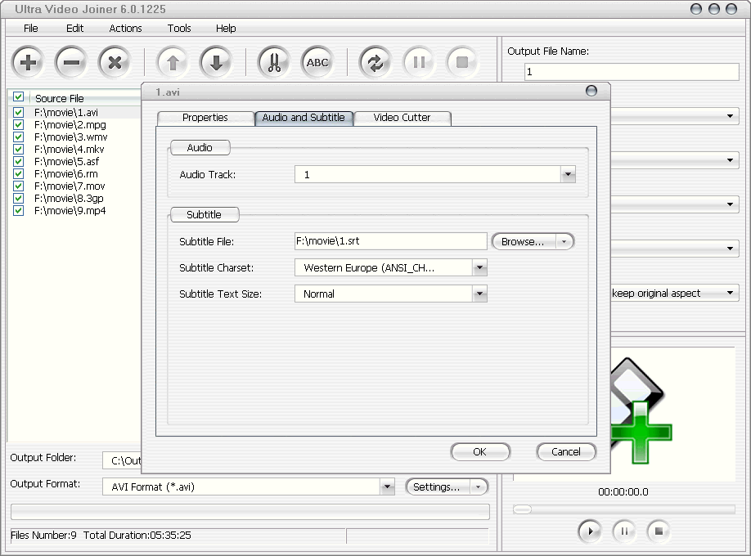The image size is (751, 556).
Task: Select the Move Down arrow icon
Action: (216, 61)
